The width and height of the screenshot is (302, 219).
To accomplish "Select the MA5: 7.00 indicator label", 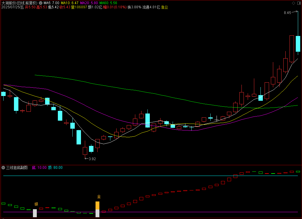I will 51,3.
